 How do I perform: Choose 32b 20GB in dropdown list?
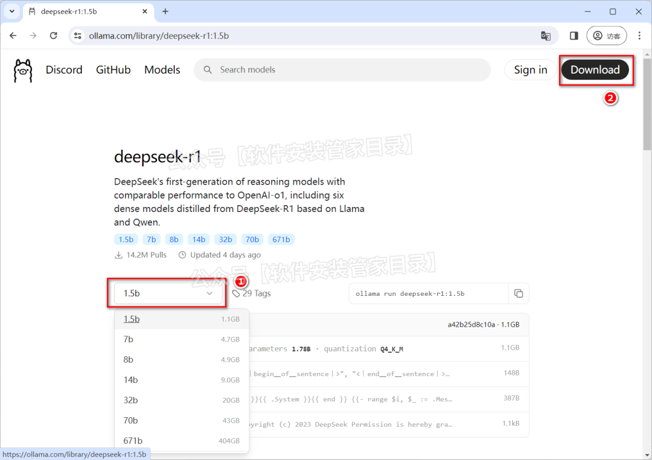click(182, 400)
